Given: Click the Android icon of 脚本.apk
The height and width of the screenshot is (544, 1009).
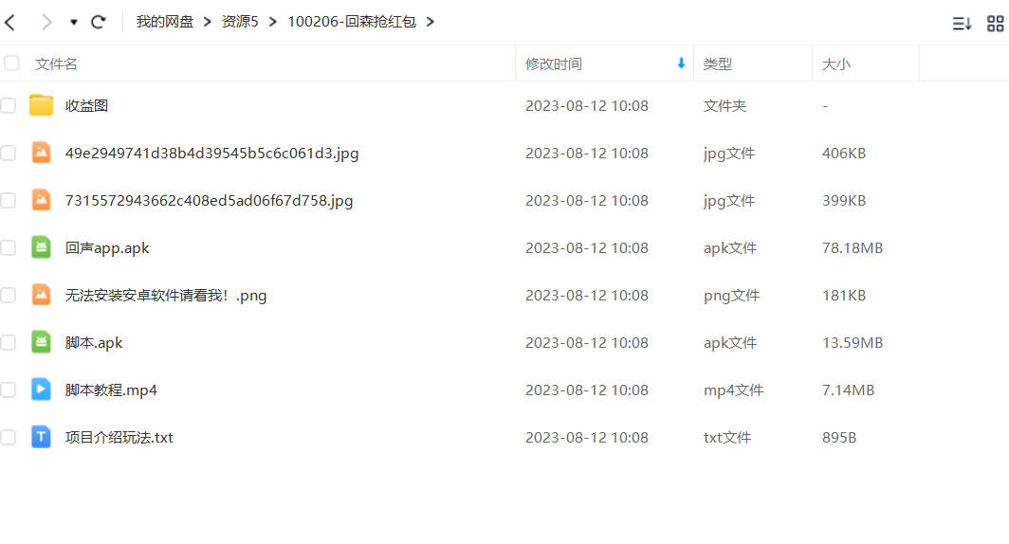Looking at the screenshot, I should 41,342.
